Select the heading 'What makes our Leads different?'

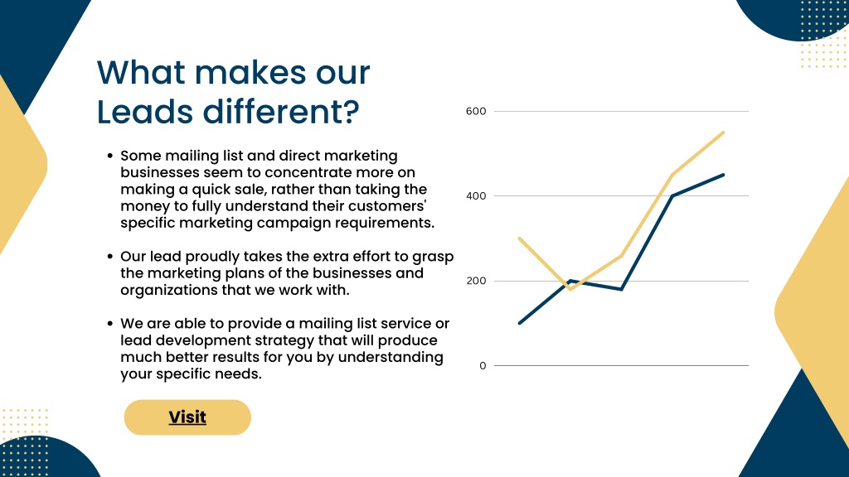point(233,92)
